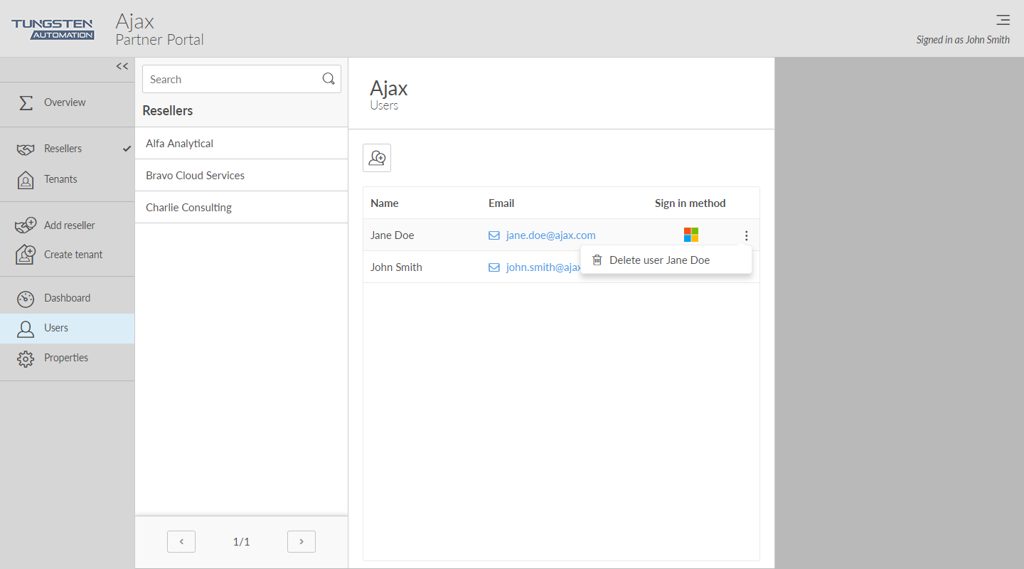The height and width of the screenshot is (569, 1024).
Task: Click jane.doe@ajax.com email link
Action: tap(550, 235)
